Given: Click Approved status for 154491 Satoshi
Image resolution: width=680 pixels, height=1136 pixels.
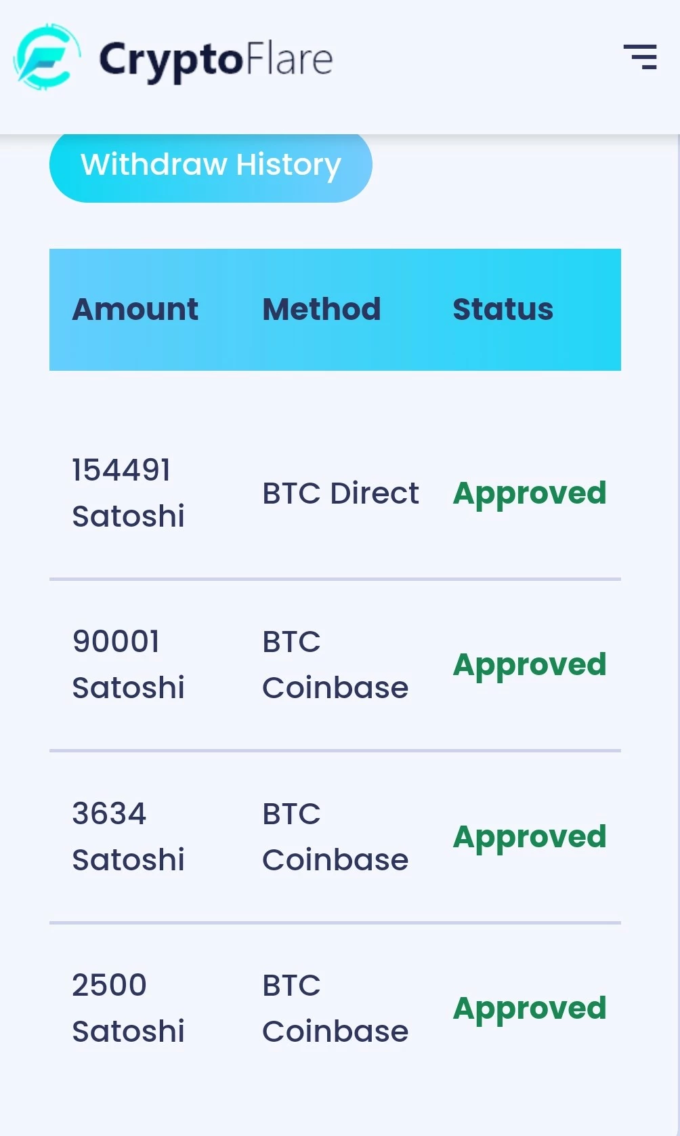Looking at the screenshot, I should (x=530, y=494).
